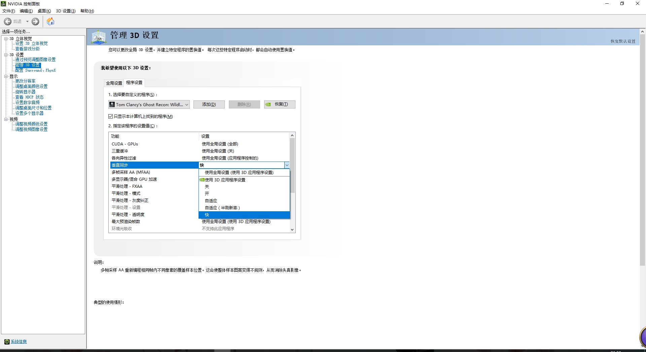The width and height of the screenshot is (646, 352).
Task: Open 3D 设置(3) menu
Action: [66, 11]
